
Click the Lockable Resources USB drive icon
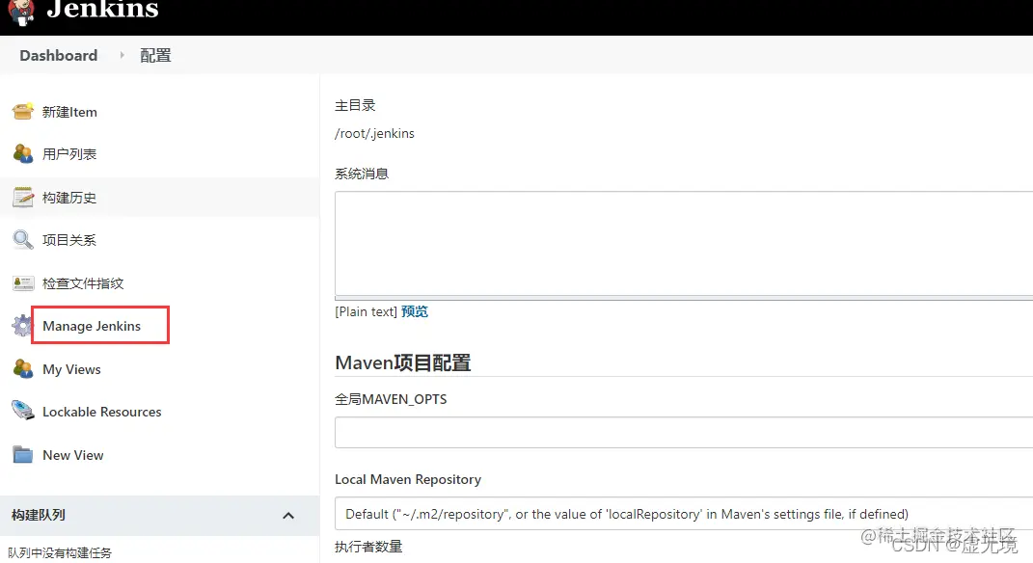23,411
